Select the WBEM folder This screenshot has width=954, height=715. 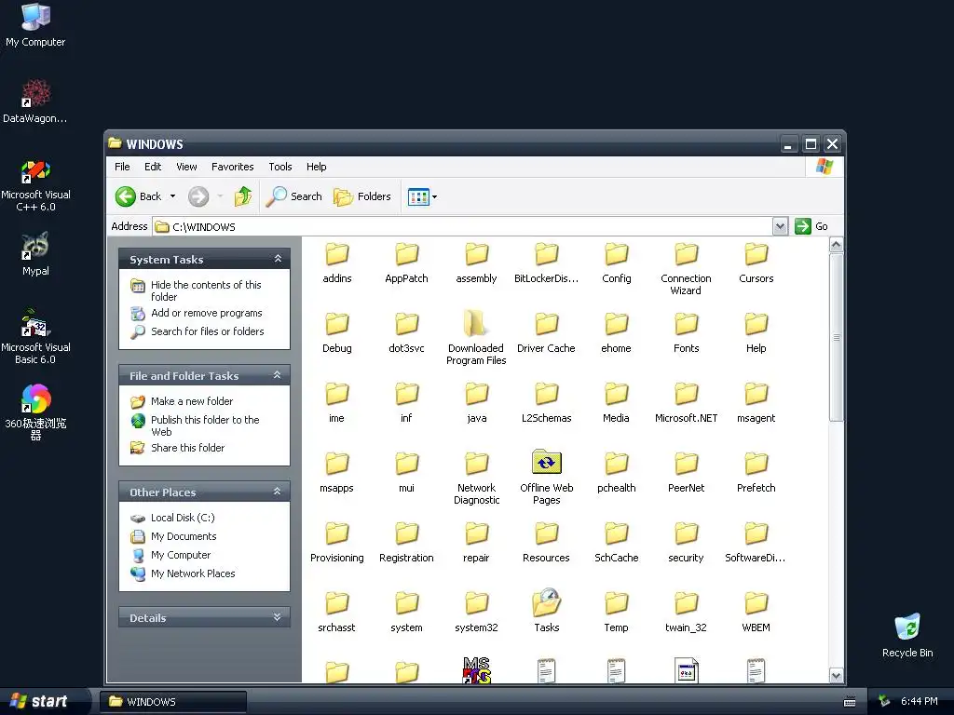[x=756, y=613]
